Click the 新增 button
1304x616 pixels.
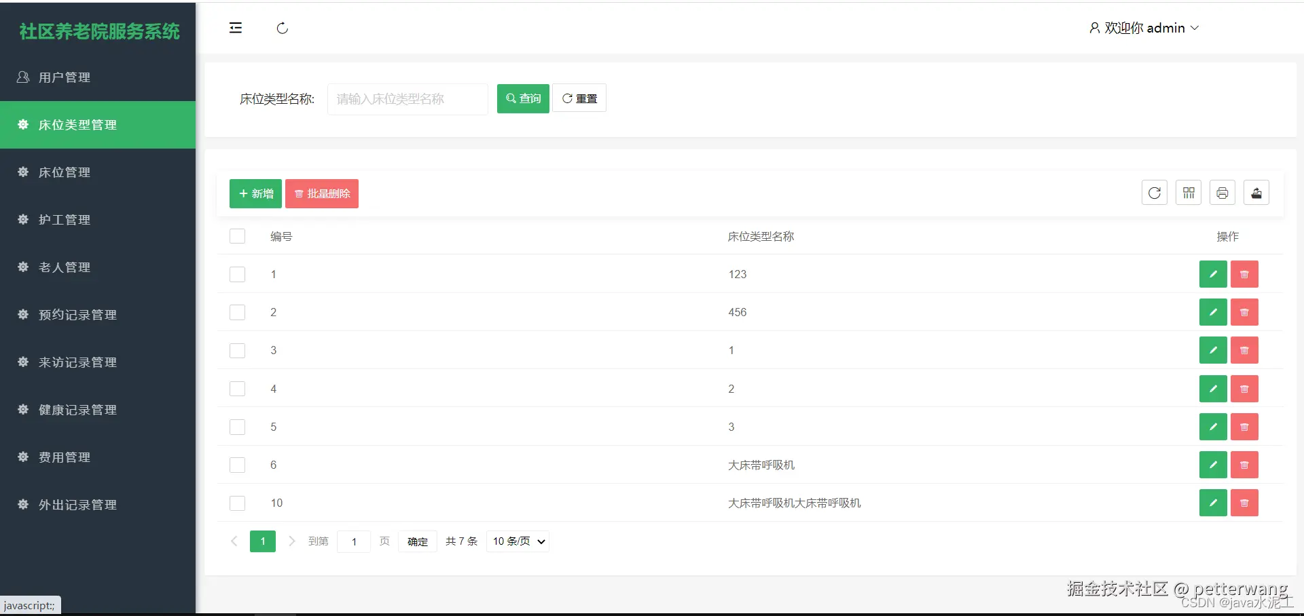pos(255,193)
